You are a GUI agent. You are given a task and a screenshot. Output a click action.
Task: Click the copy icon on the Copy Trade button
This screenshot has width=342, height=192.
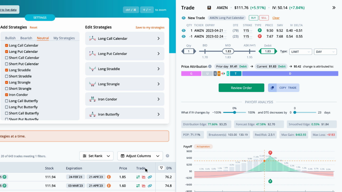[272, 88]
